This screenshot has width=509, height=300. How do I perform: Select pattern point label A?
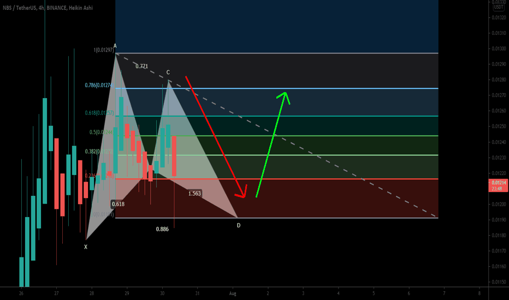[115, 46]
